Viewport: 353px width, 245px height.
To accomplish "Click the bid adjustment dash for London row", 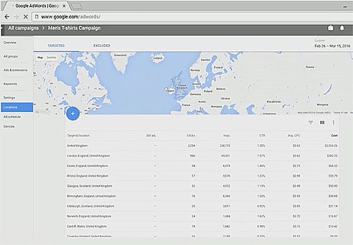I will (x=155, y=155).
